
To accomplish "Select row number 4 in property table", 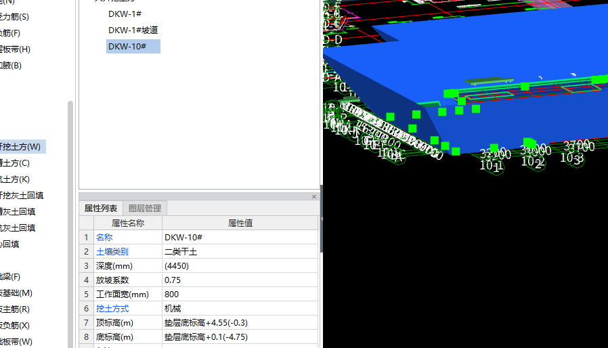I will pyautogui.click(x=86, y=280).
